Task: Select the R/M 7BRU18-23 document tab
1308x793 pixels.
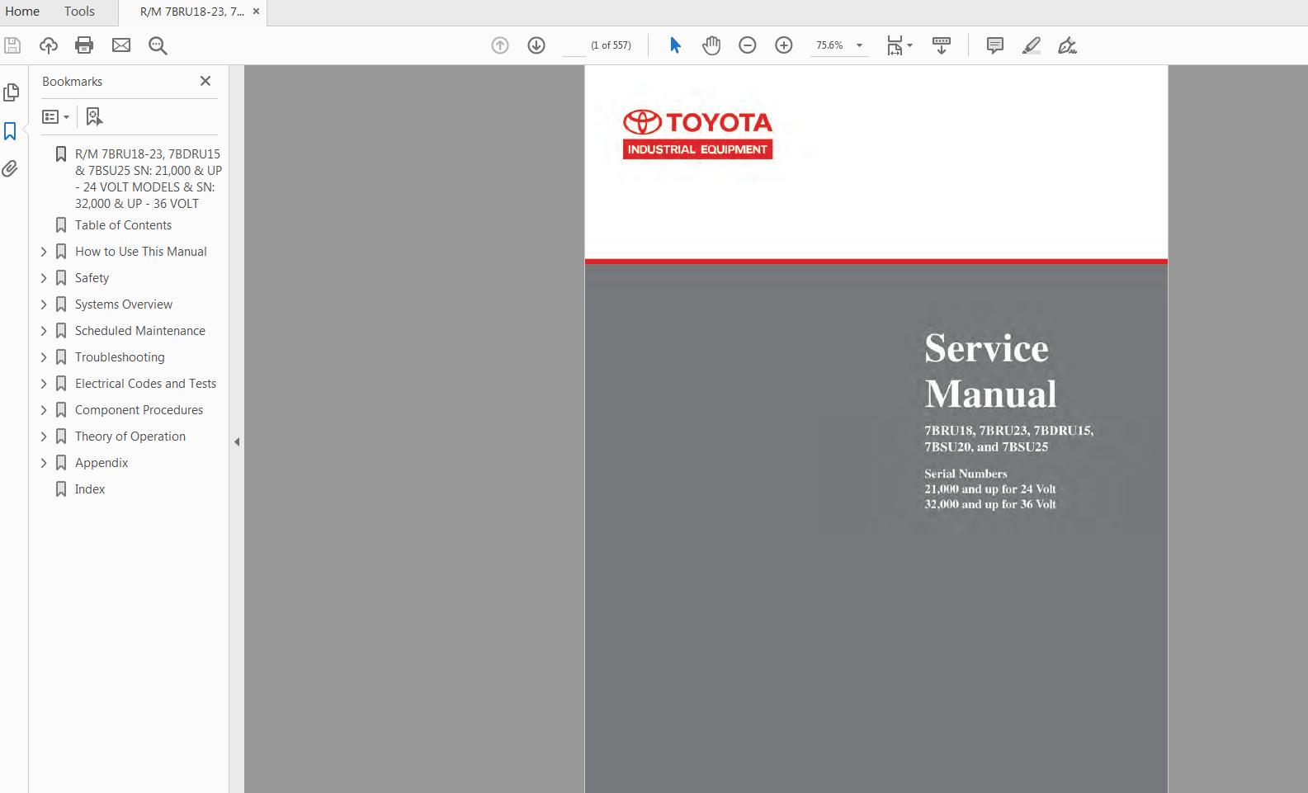Action: click(192, 12)
